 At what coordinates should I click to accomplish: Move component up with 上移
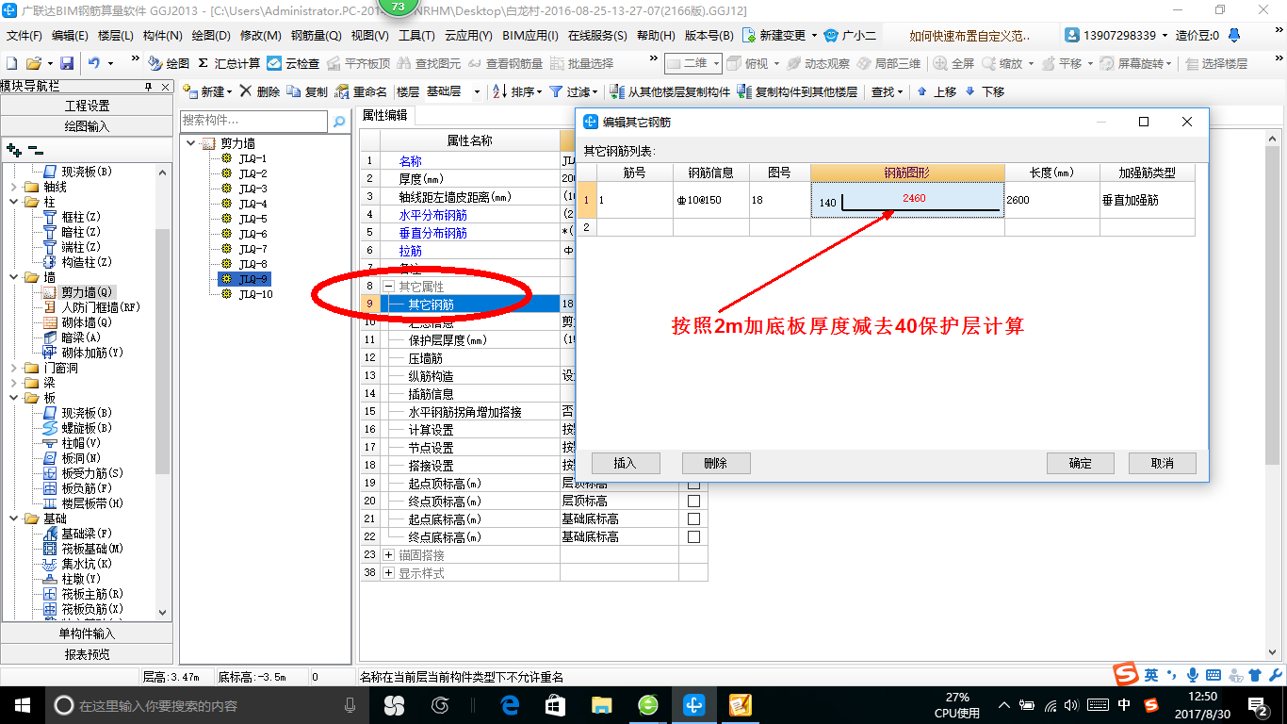click(936, 91)
